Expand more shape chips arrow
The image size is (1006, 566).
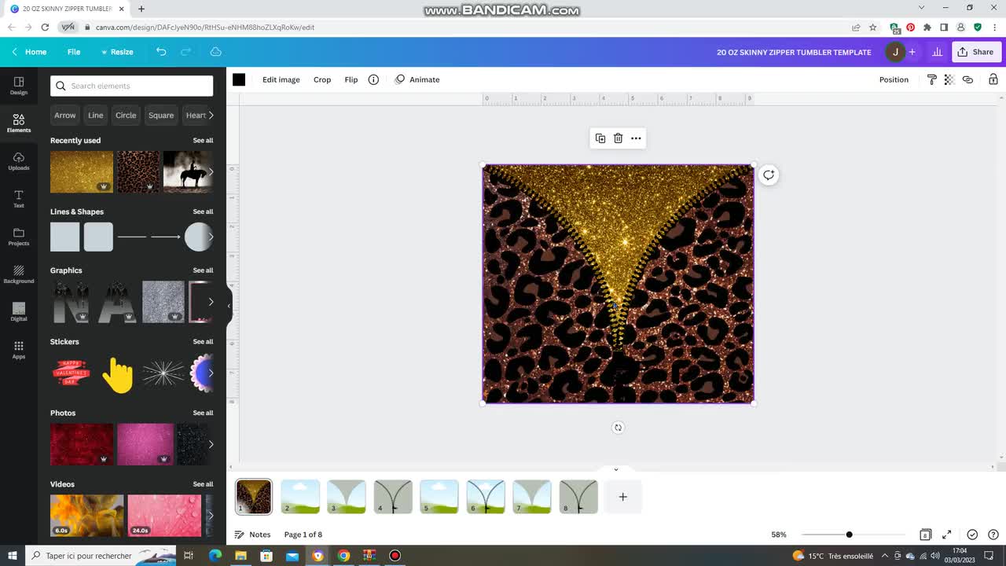click(x=211, y=115)
